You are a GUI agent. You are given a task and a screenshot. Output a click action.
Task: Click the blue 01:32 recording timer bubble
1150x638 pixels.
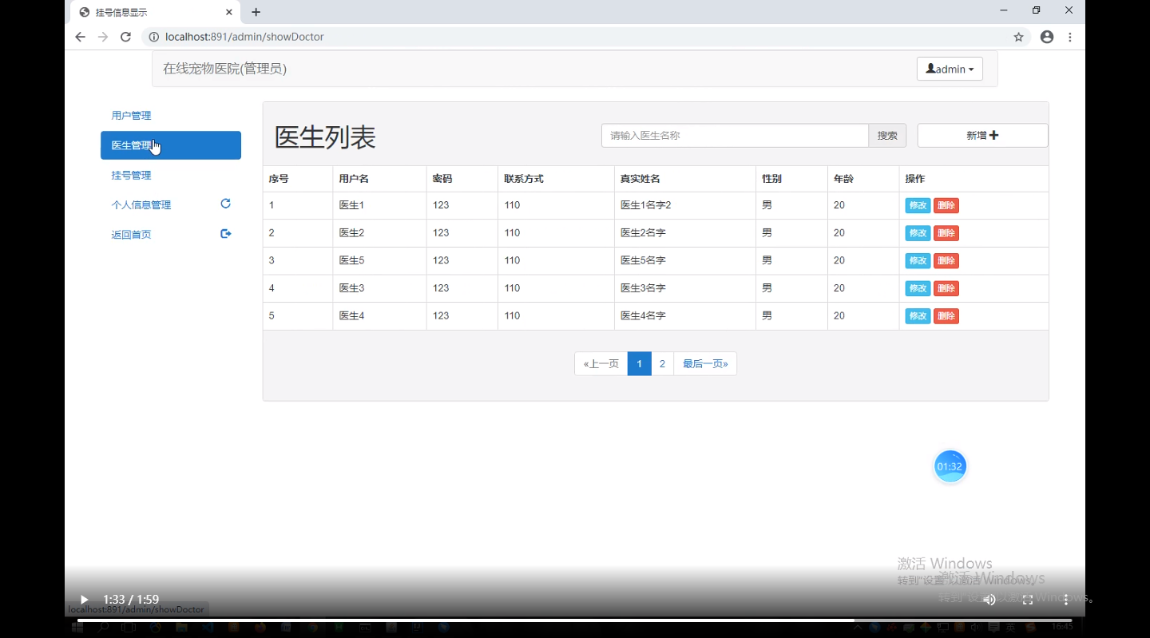tap(950, 466)
